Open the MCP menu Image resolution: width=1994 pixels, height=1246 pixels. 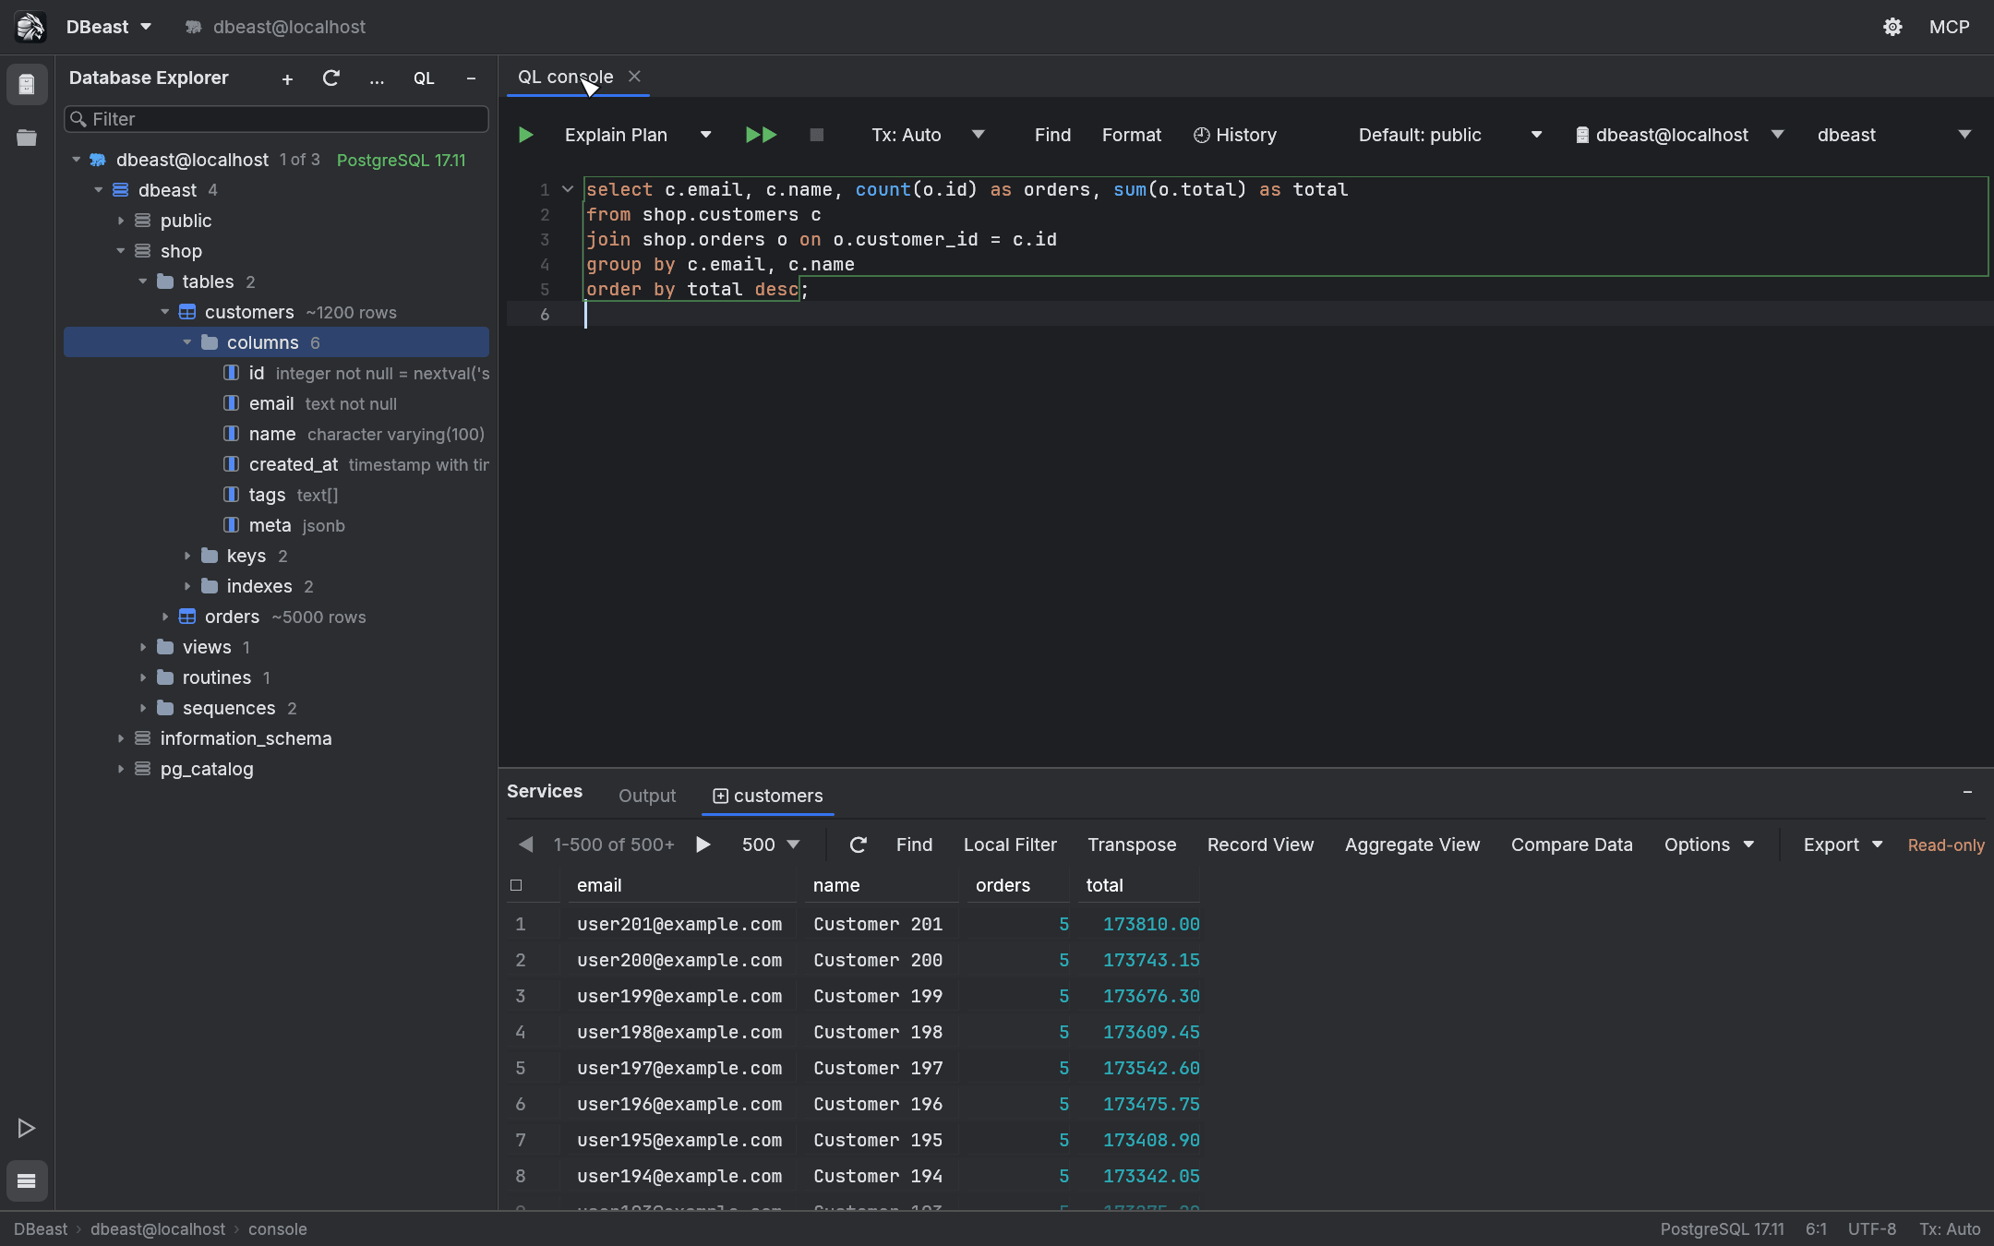coord(1949,27)
